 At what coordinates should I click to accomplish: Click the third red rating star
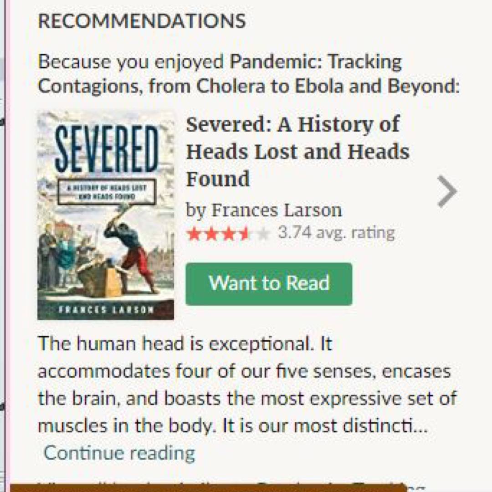click(228, 234)
